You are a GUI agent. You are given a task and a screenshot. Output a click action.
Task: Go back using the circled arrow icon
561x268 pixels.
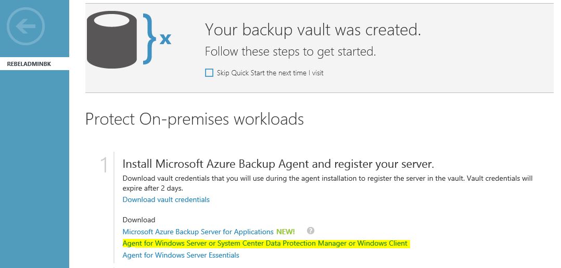(26, 26)
